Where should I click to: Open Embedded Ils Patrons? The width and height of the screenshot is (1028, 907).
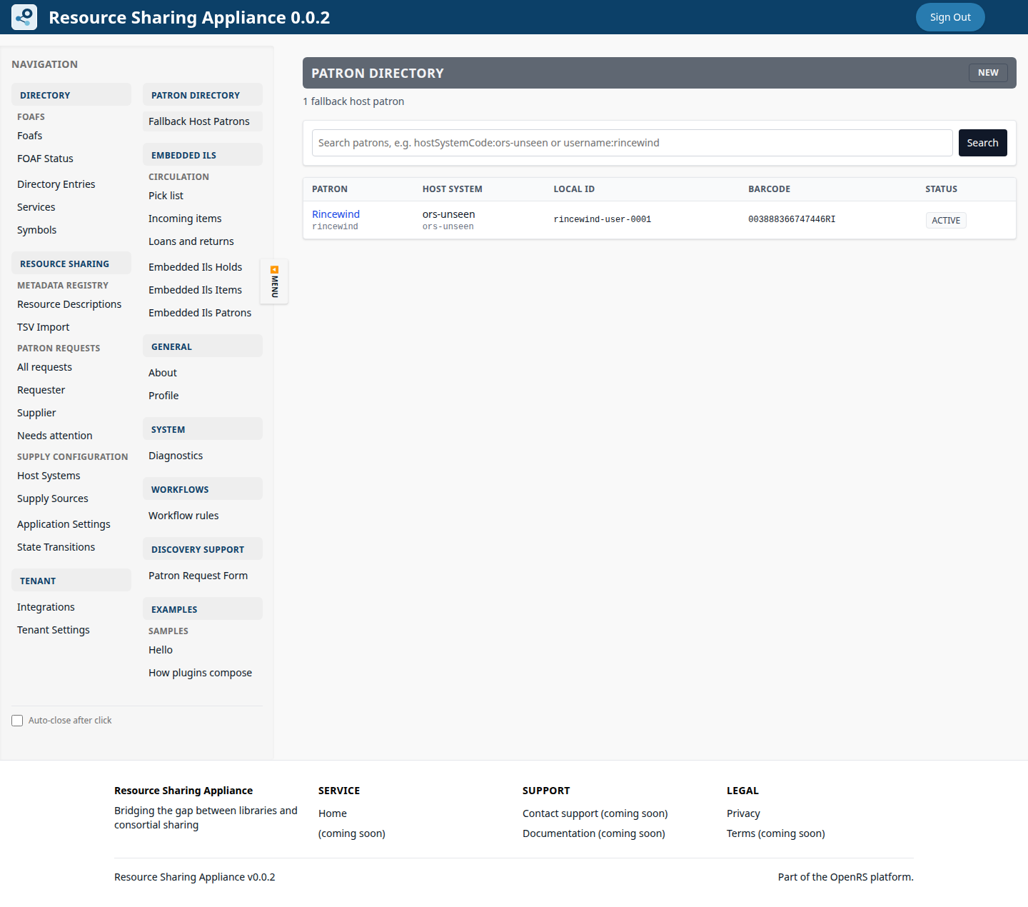(x=200, y=313)
